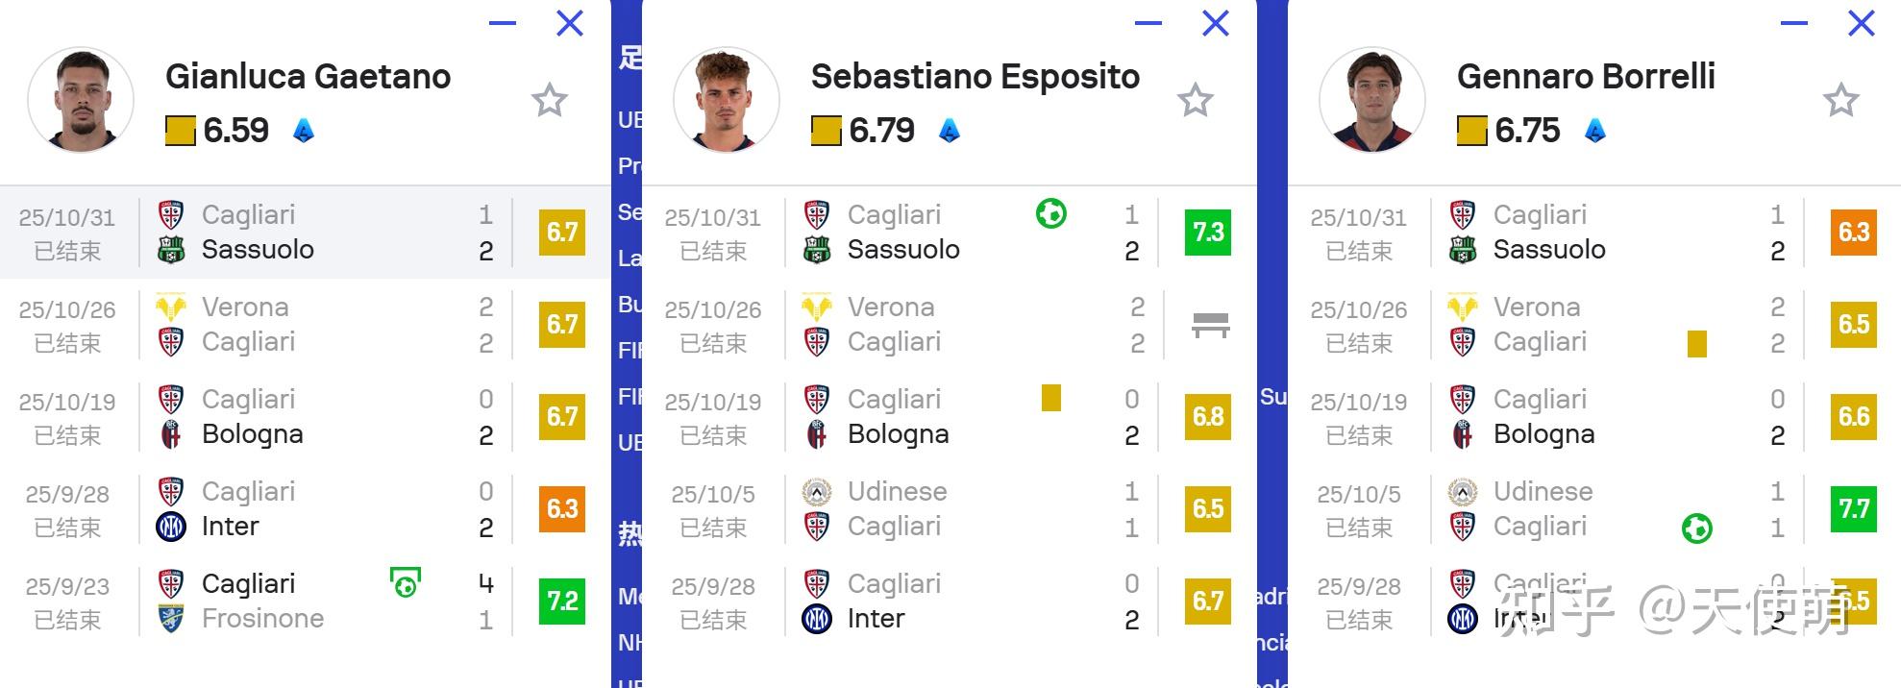Click the goal icon in Borrelli's Udinese match

(x=1697, y=528)
